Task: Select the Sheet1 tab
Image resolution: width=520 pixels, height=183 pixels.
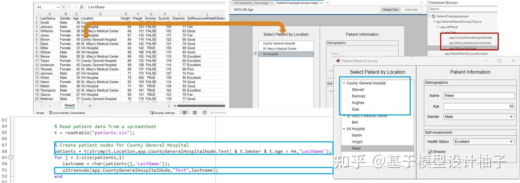Action: (70, 106)
